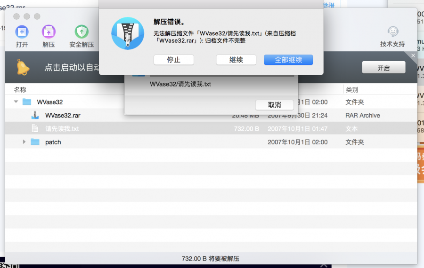Click the 类别 column header
Screen dimensions: 424x268
click(352, 90)
